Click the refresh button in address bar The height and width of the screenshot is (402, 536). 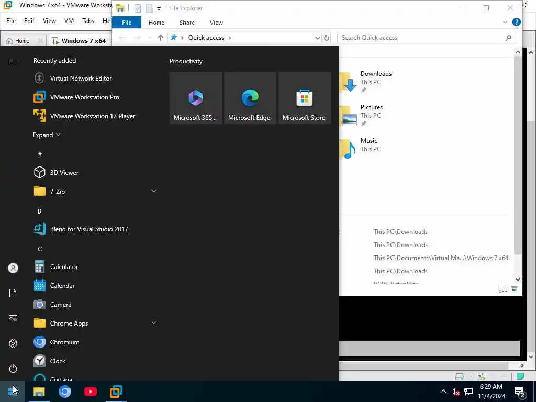pyautogui.click(x=327, y=38)
